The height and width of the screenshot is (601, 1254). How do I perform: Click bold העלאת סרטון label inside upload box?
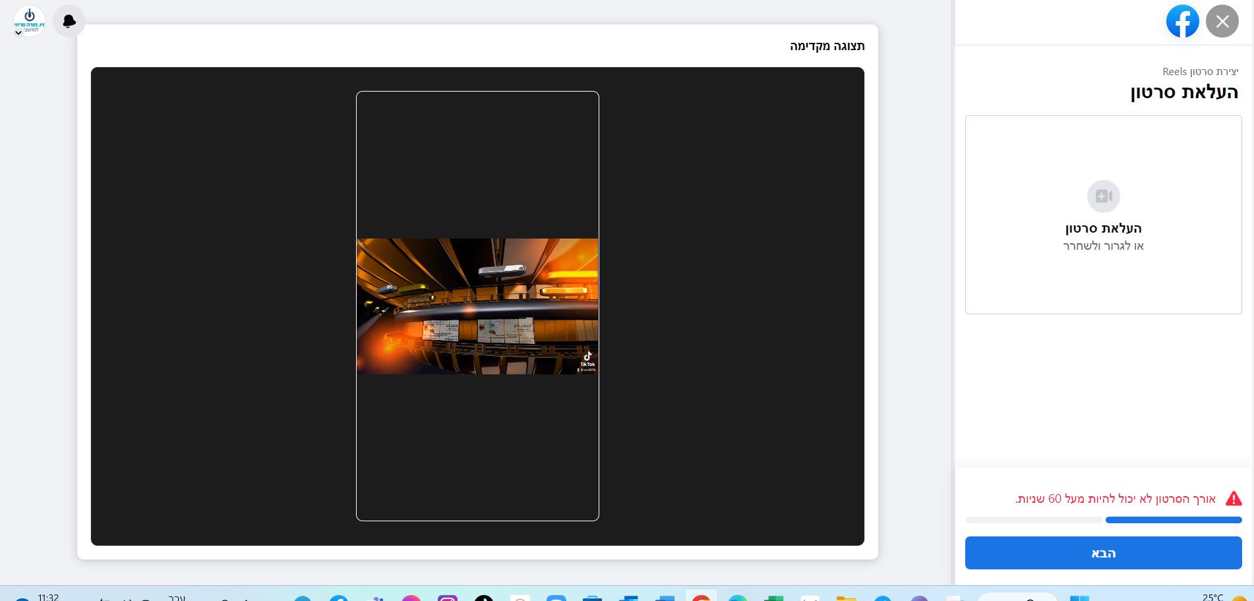pos(1103,229)
